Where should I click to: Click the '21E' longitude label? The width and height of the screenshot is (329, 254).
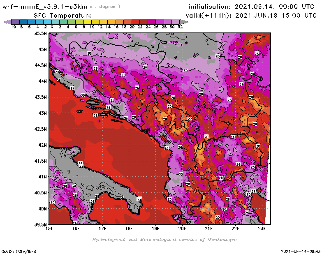[209, 229]
